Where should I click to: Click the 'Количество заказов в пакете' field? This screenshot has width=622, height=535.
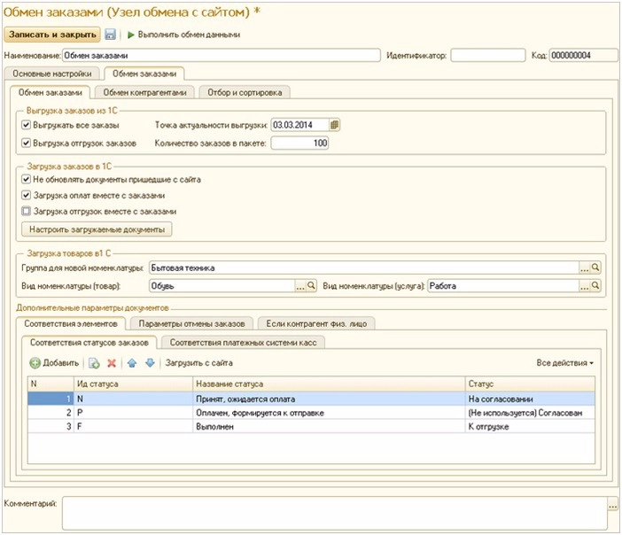coord(299,143)
